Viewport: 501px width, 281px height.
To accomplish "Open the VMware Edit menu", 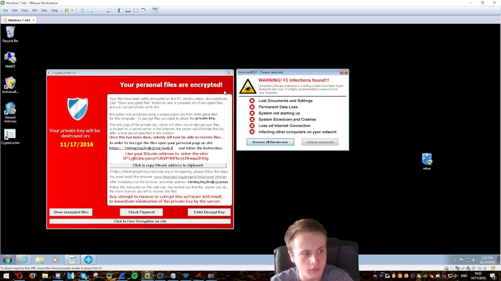I will tap(14, 11).
